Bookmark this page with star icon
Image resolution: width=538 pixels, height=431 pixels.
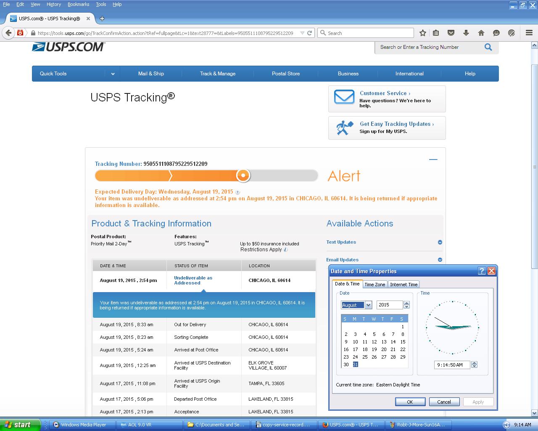[423, 33]
